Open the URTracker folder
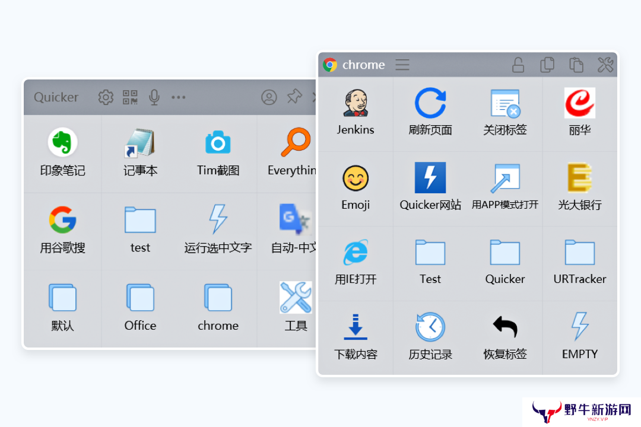The width and height of the screenshot is (641, 427). pos(580,263)
